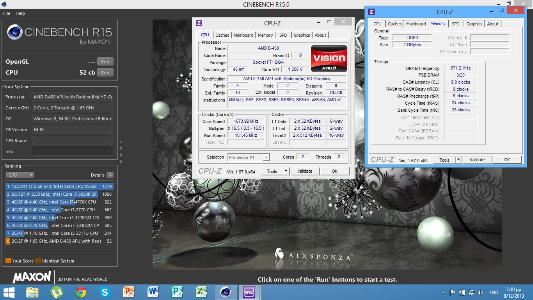Show hidden system tray icons

(x=443, y=292)
